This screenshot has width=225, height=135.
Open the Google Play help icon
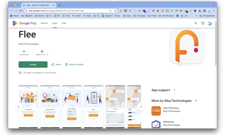click(203, 23)
